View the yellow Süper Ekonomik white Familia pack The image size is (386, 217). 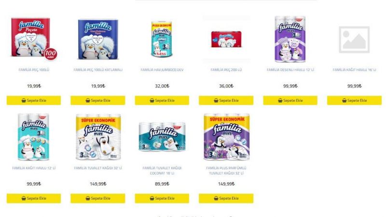pyautogui.click(x=98, y=137)
